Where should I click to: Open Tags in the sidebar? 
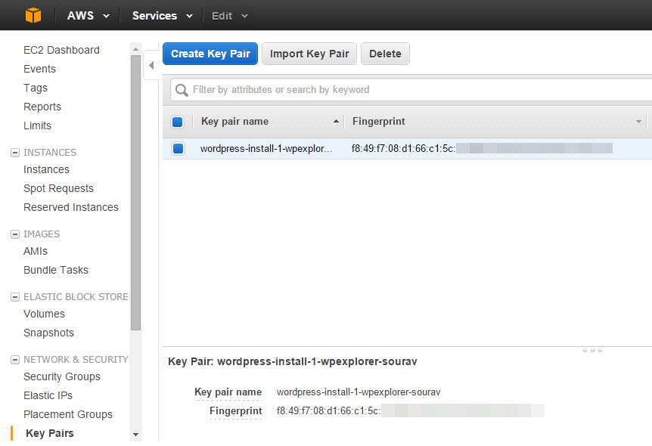36,88
